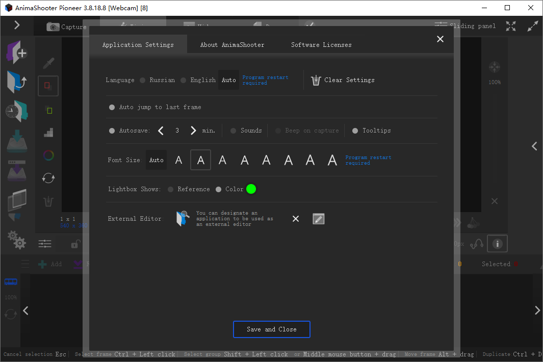Image resolution: width=543 pixels, height=362 pixels.
Task: Choose the smallest font size A
Action: point(178,160)
